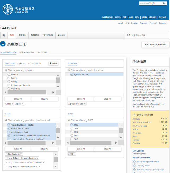170x173 pixels.
Task: Switch language to Français
Action: coord(144,23)
